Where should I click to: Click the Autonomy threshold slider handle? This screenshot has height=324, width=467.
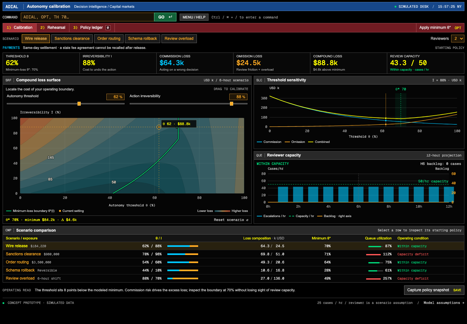point(79,104)
